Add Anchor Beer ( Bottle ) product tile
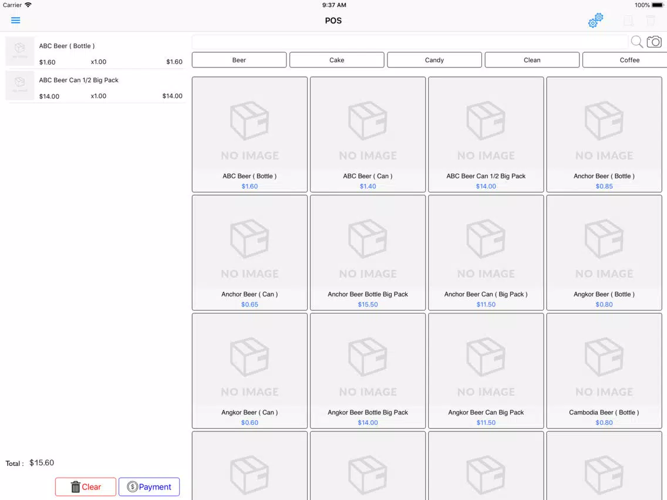Screen dimensions: 667x500 click(x=604, y=134)
